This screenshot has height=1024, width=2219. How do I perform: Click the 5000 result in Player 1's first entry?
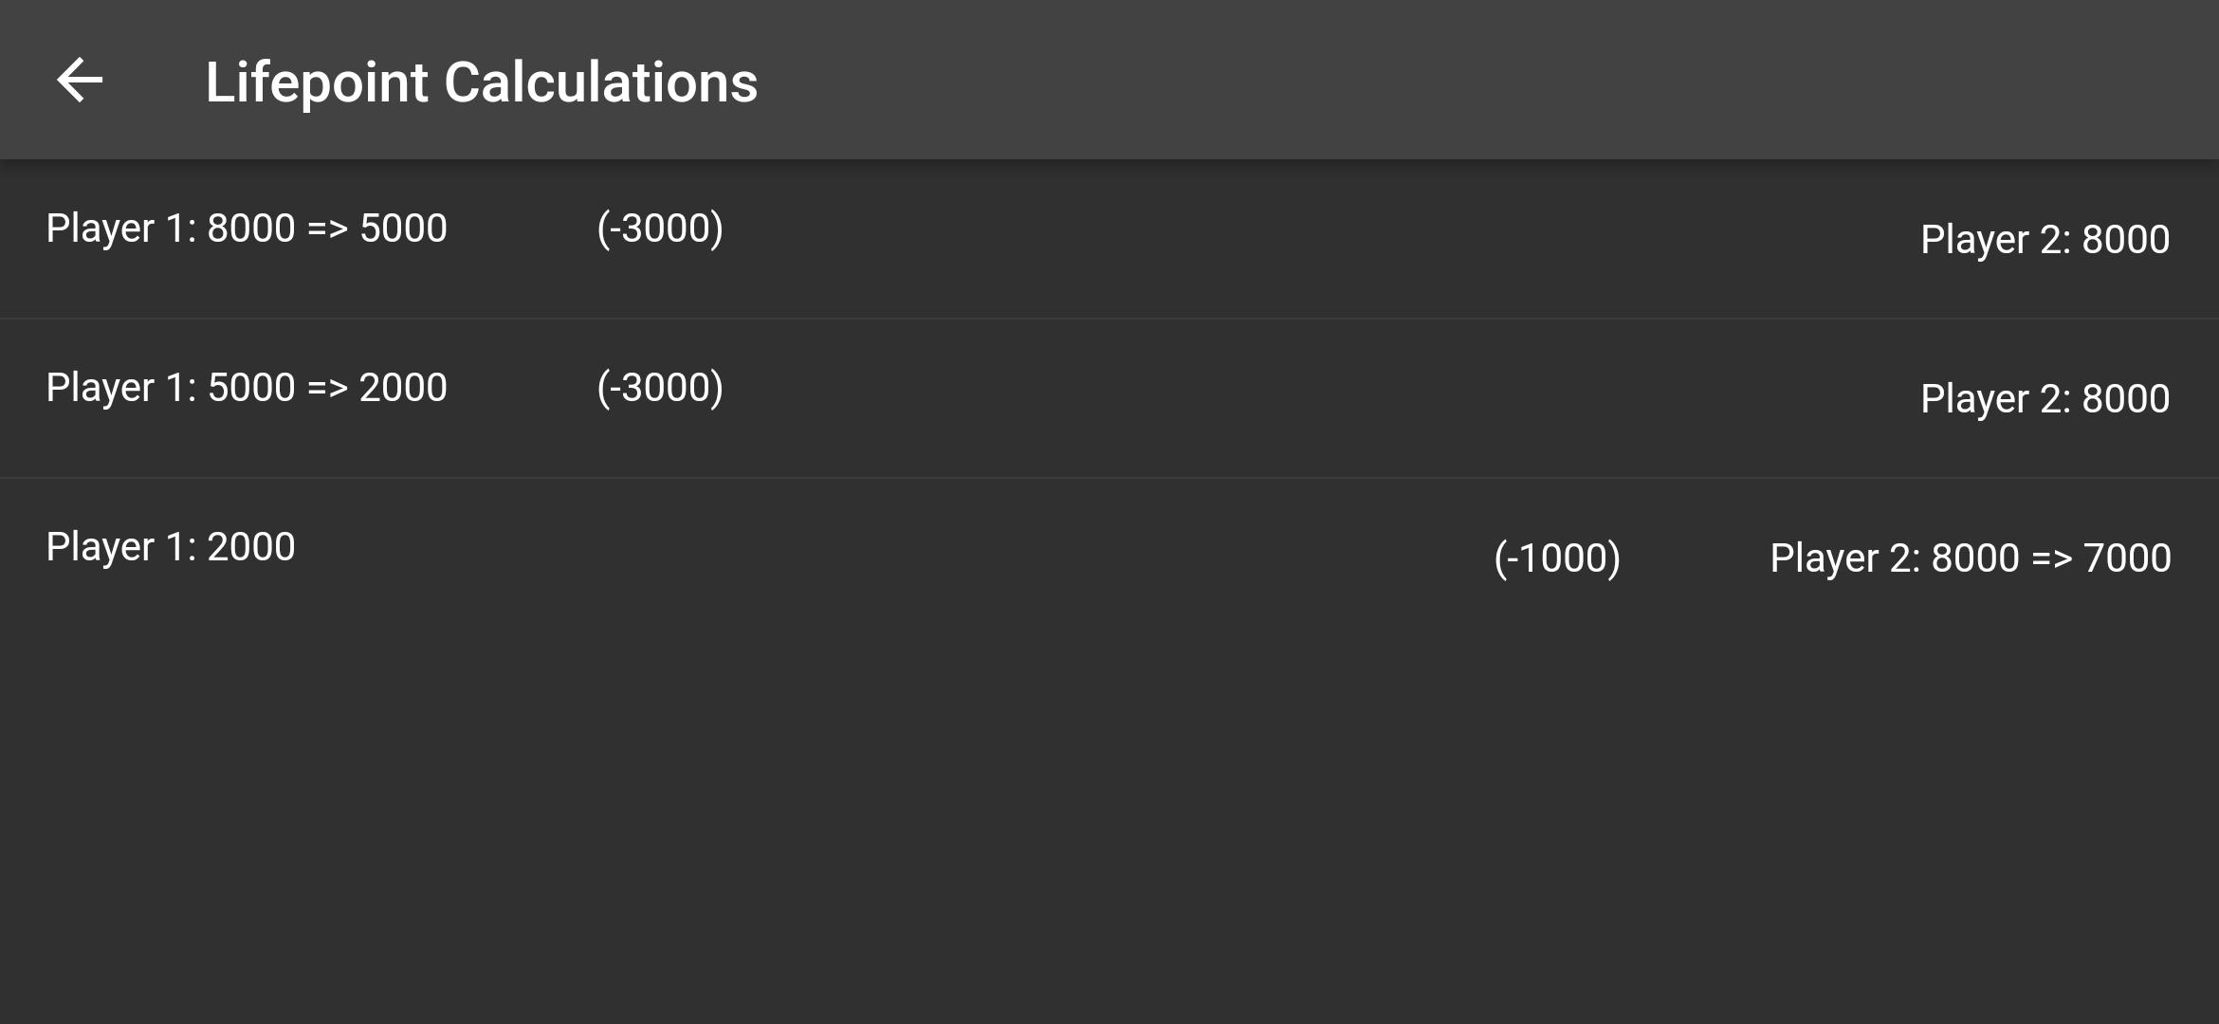pos(403,229)
